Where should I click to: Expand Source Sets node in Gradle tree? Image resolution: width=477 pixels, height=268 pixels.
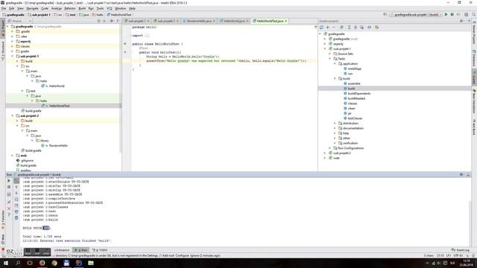pyautogui.click(x=329, y=54)
